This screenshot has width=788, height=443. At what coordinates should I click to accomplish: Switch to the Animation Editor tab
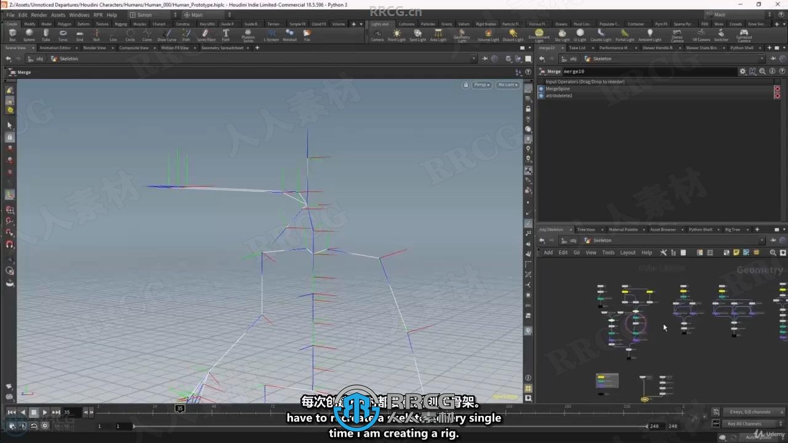pos(55,47)
